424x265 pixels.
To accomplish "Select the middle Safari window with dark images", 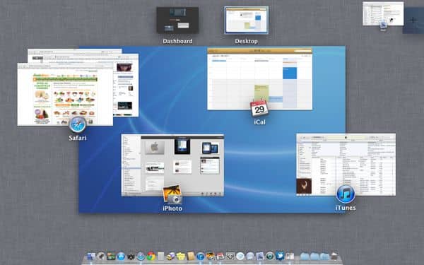I will pos(126,86).
